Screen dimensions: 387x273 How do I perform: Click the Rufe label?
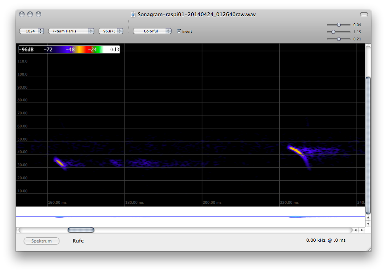(78, 241)
